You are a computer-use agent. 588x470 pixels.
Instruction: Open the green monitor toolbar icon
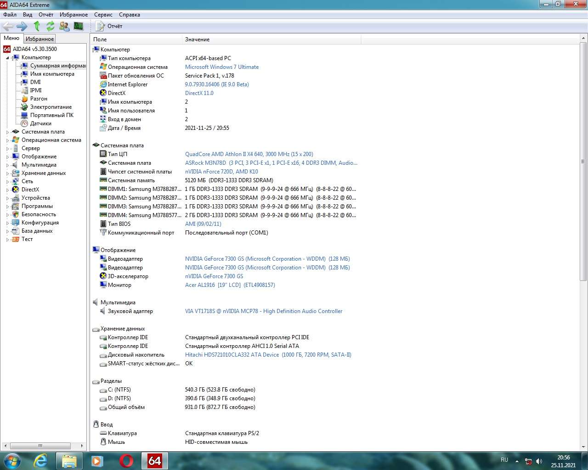click(x=79, y=26)
